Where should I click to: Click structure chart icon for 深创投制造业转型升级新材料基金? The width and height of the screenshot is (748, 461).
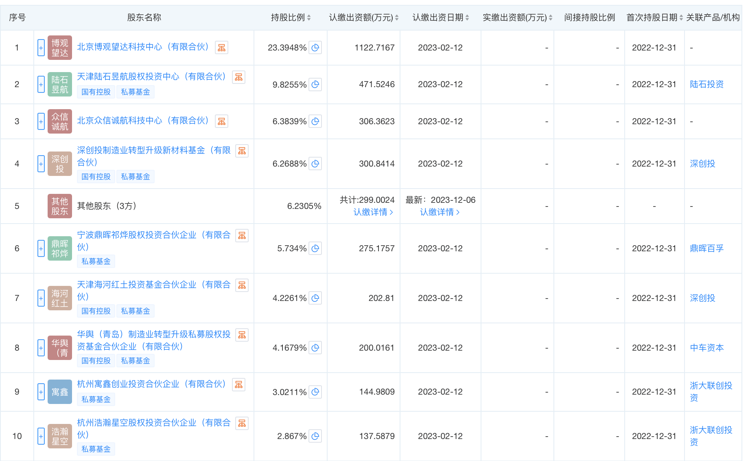242,151
